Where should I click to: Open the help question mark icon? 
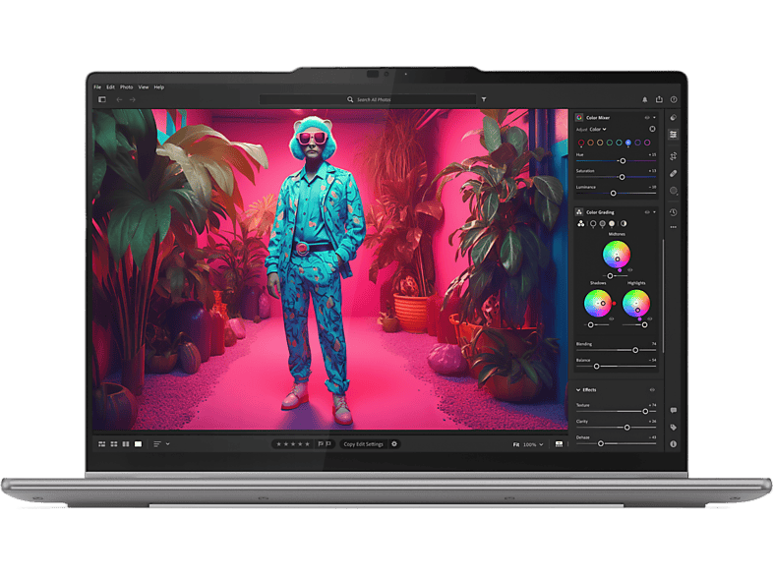(x=674, y=99)
